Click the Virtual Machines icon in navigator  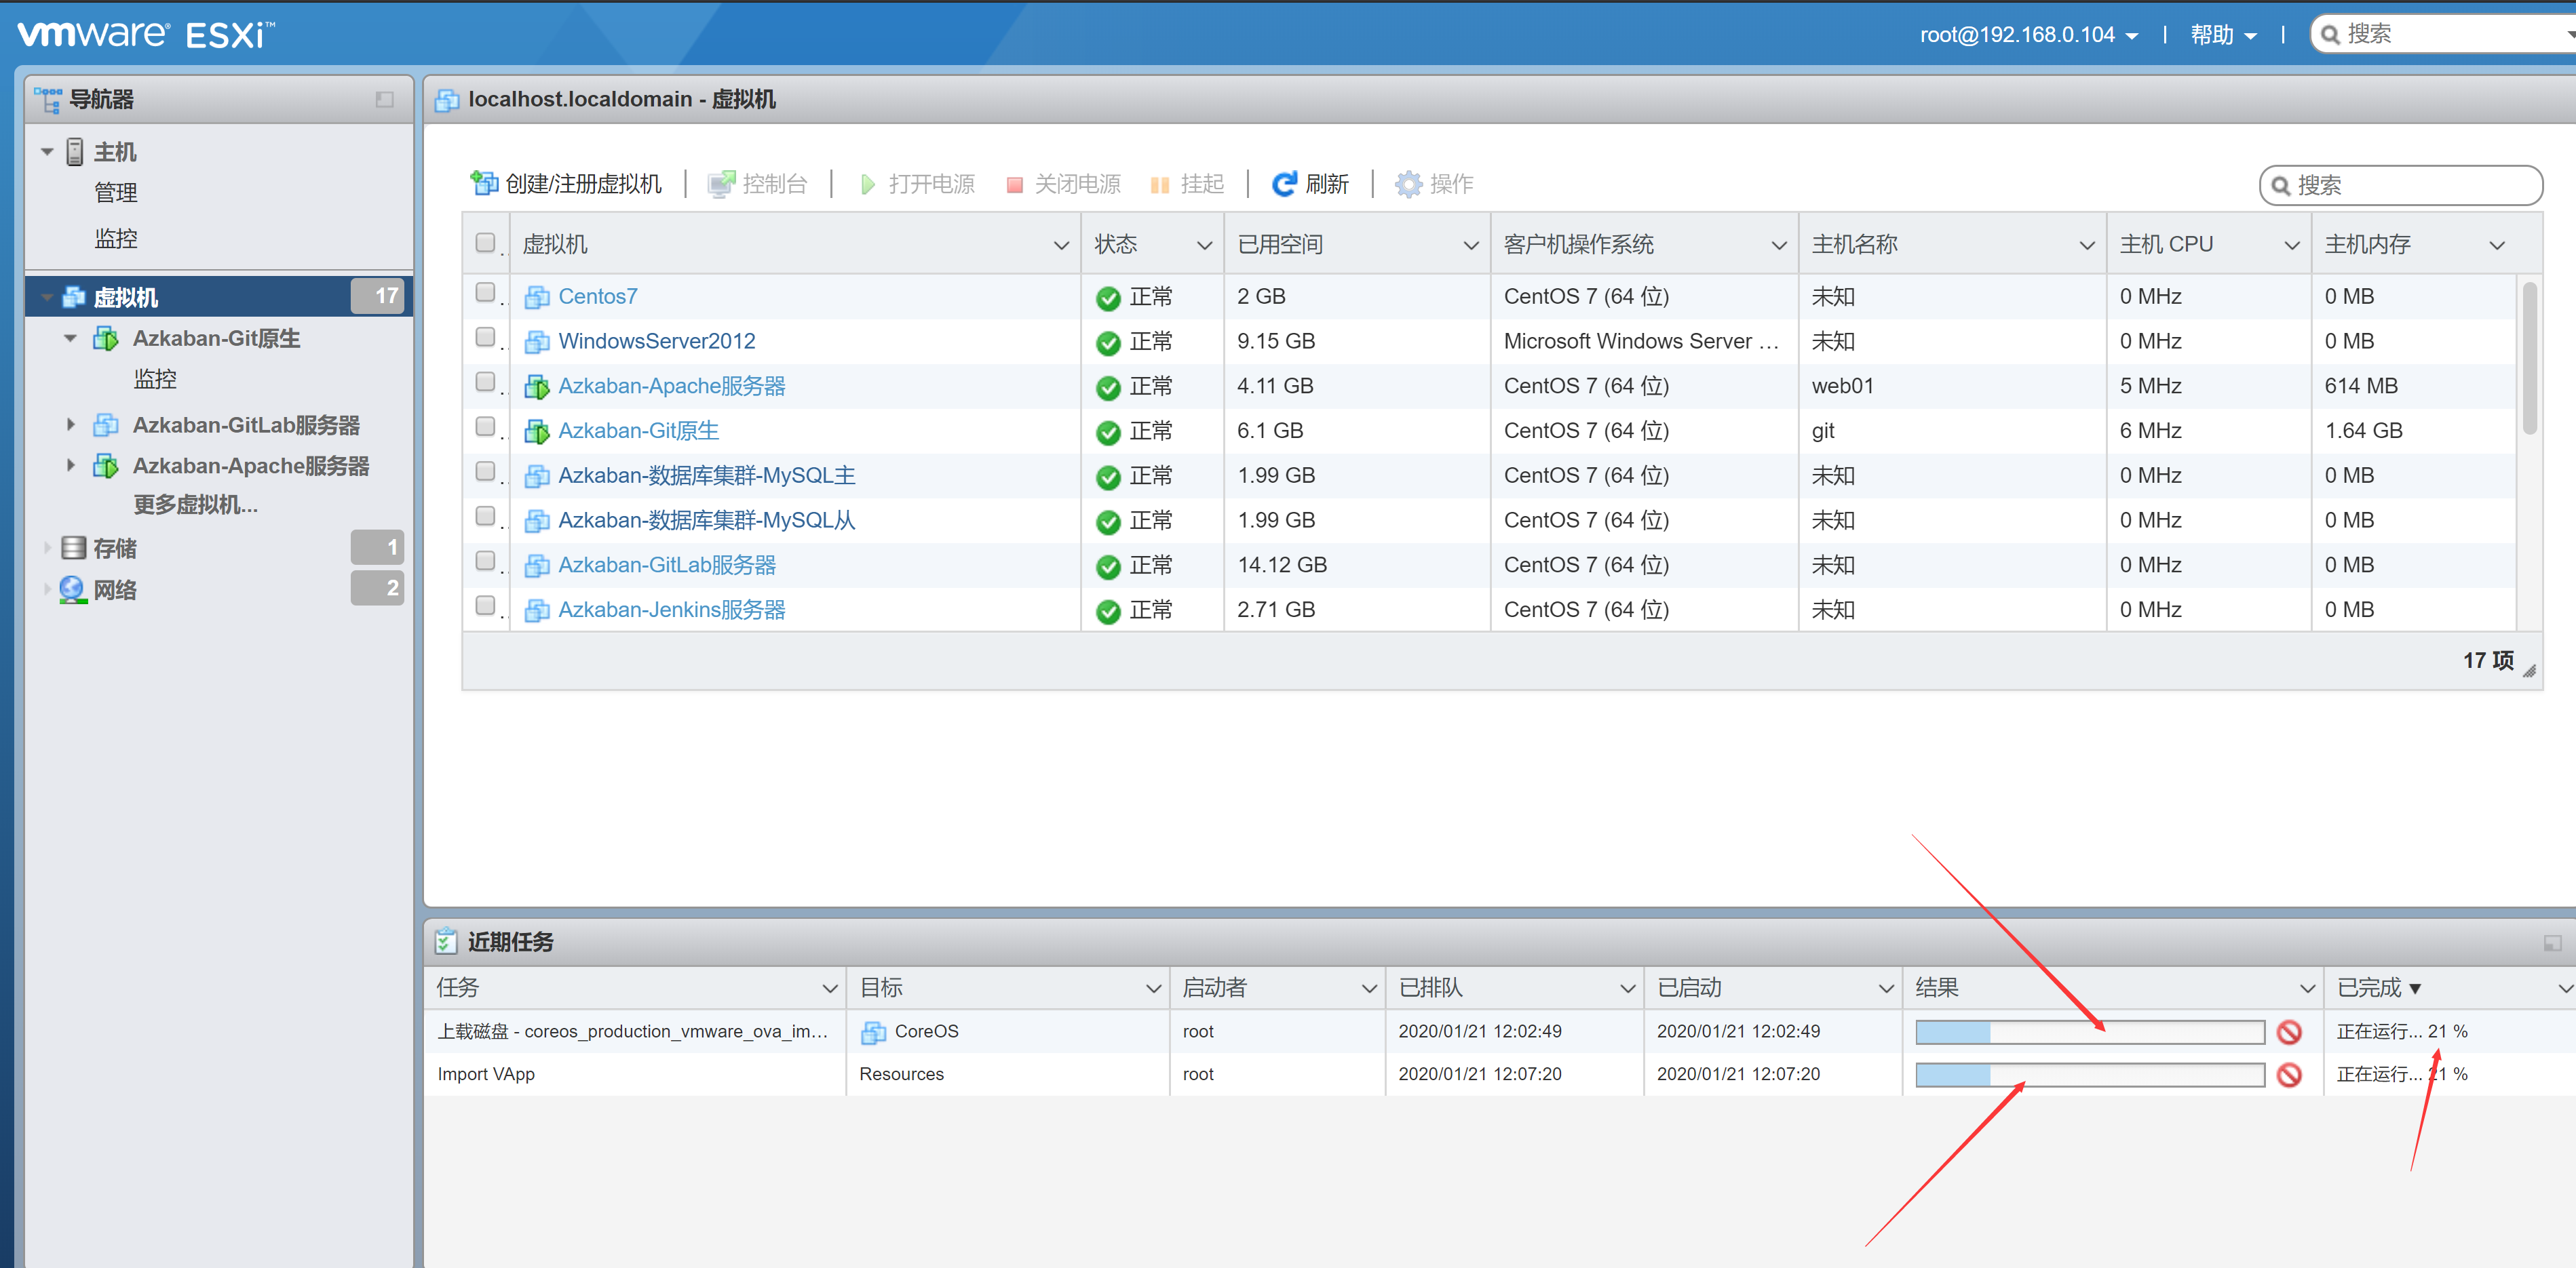click(x=73, y=297)
